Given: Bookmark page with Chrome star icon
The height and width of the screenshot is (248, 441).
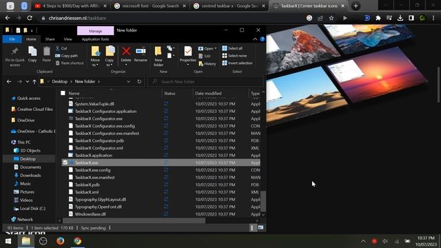Looking at the screenshot, I should coord(331,18).
